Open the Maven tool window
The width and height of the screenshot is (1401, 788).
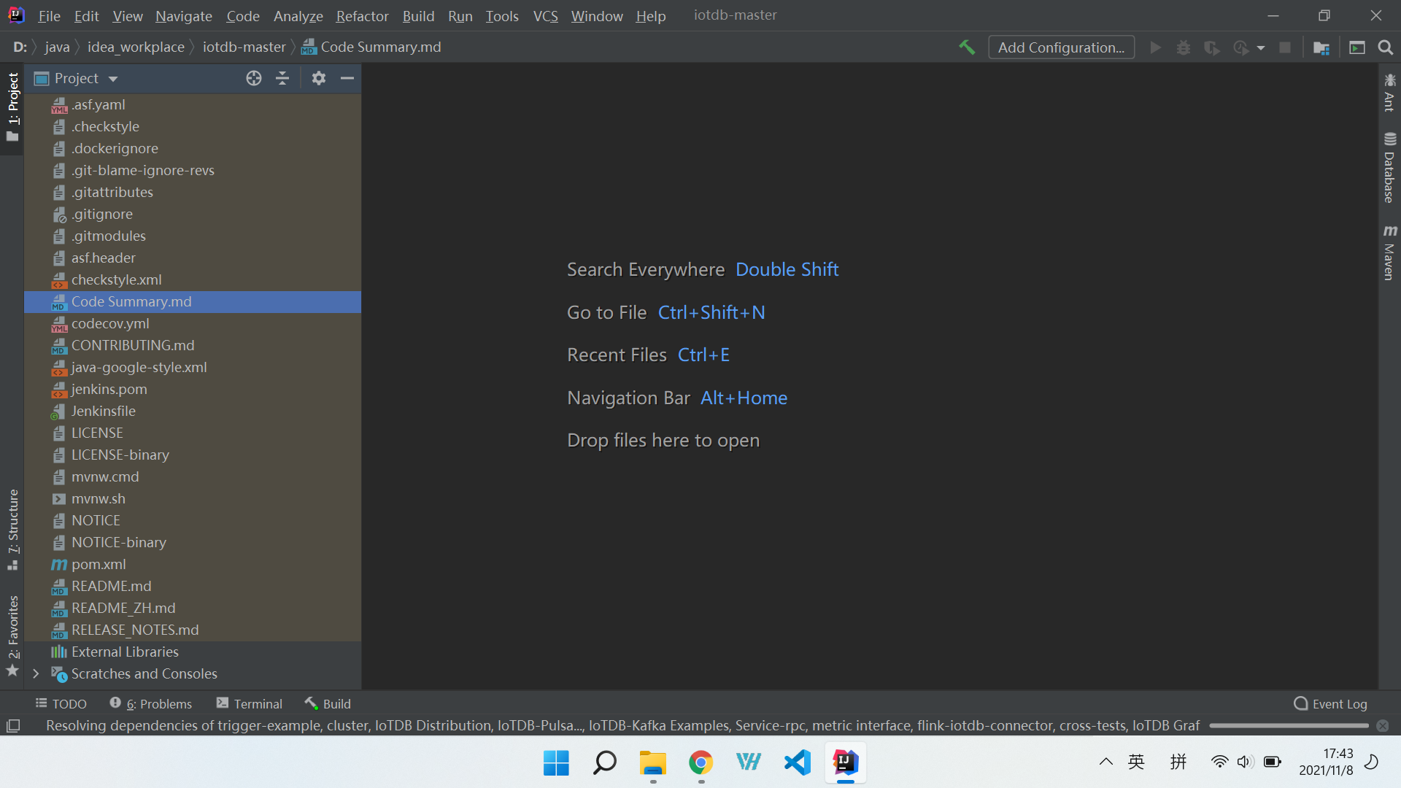1389,252
